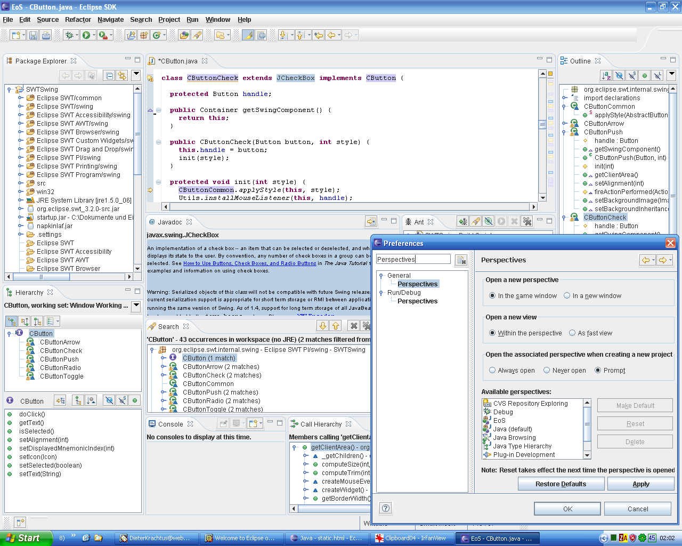The image size is (682, 546).
Task: Click the Last Edit Location icon
Action: (x=318, y=35)
